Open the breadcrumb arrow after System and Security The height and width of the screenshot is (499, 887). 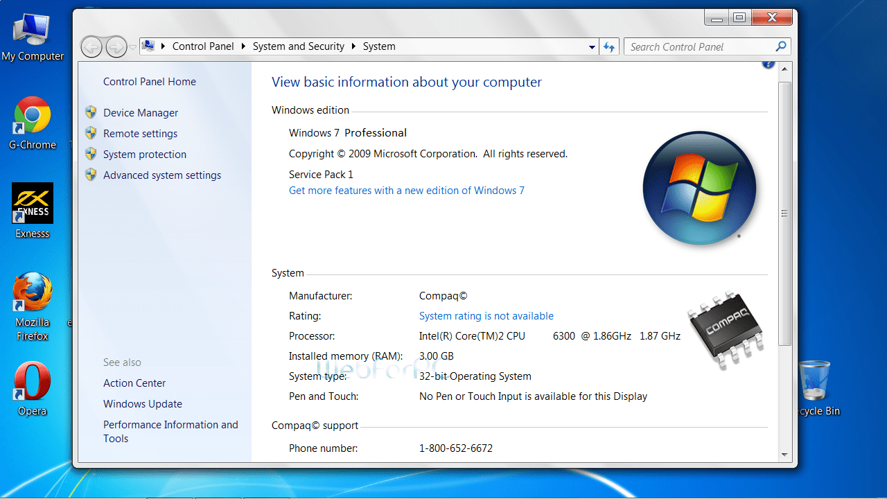point(353,46)
